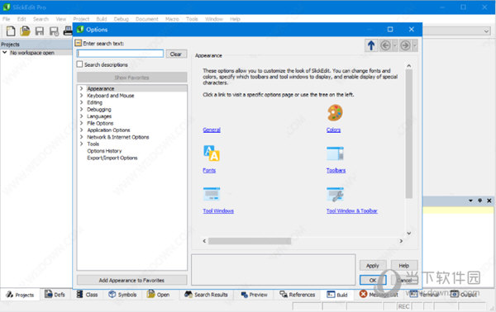Click the Toolbars window icon
The width and height of the screenshot is (496, 312).
pos(335,154)
